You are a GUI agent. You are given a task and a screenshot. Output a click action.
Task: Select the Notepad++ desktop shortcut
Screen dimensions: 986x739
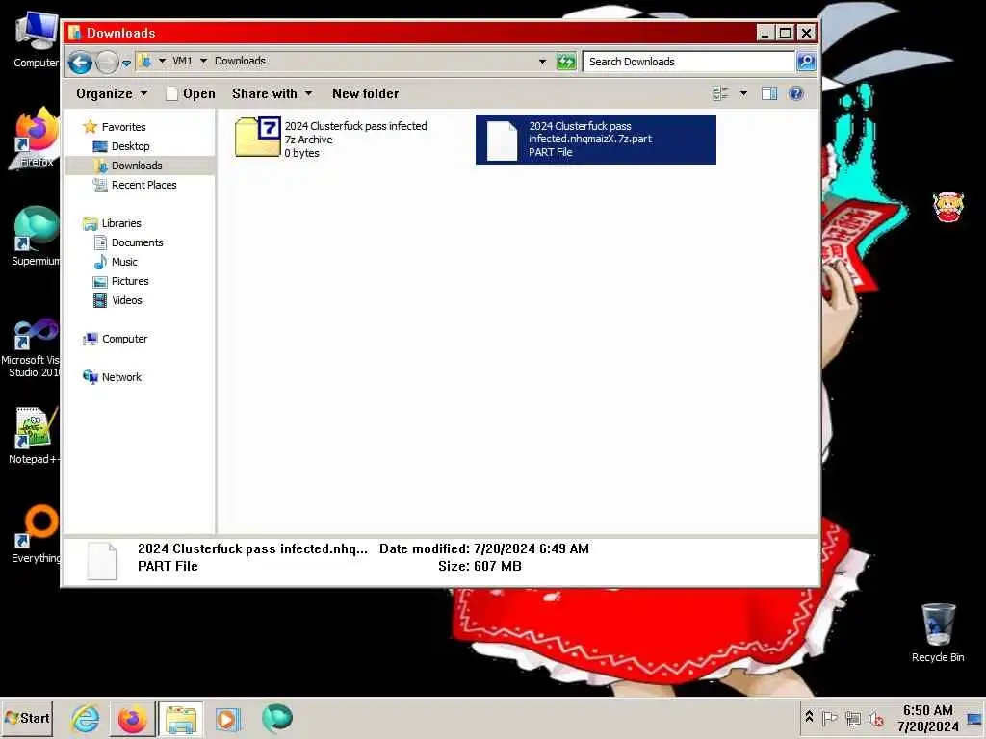click(34, 436)
